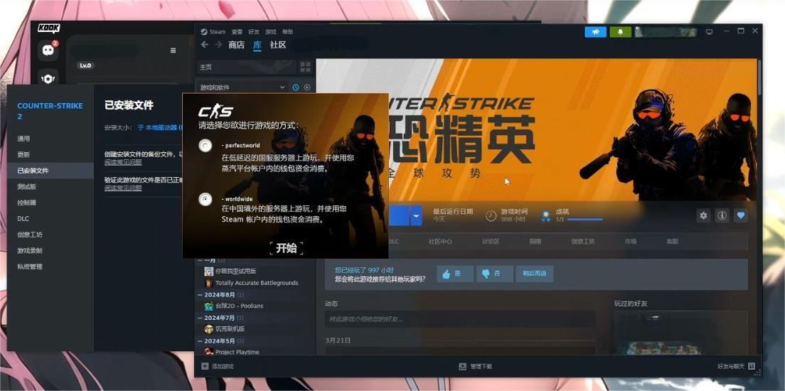Click the thumbs-up 是 recommend button

[454, 274]
